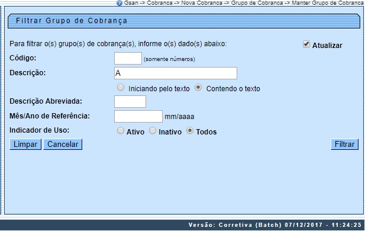Focus the Descrição Abreviada input field
Viewport: 365px width, 231px height.
pos(130,101)
